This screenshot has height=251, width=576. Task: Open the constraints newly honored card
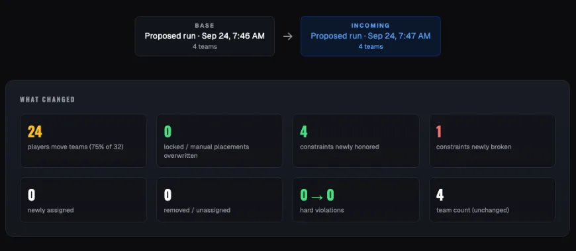point(356,141)
